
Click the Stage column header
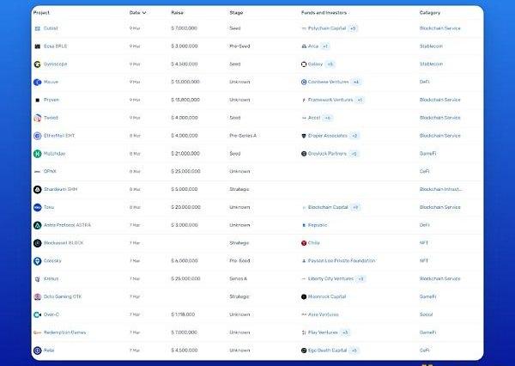(236, 13)
